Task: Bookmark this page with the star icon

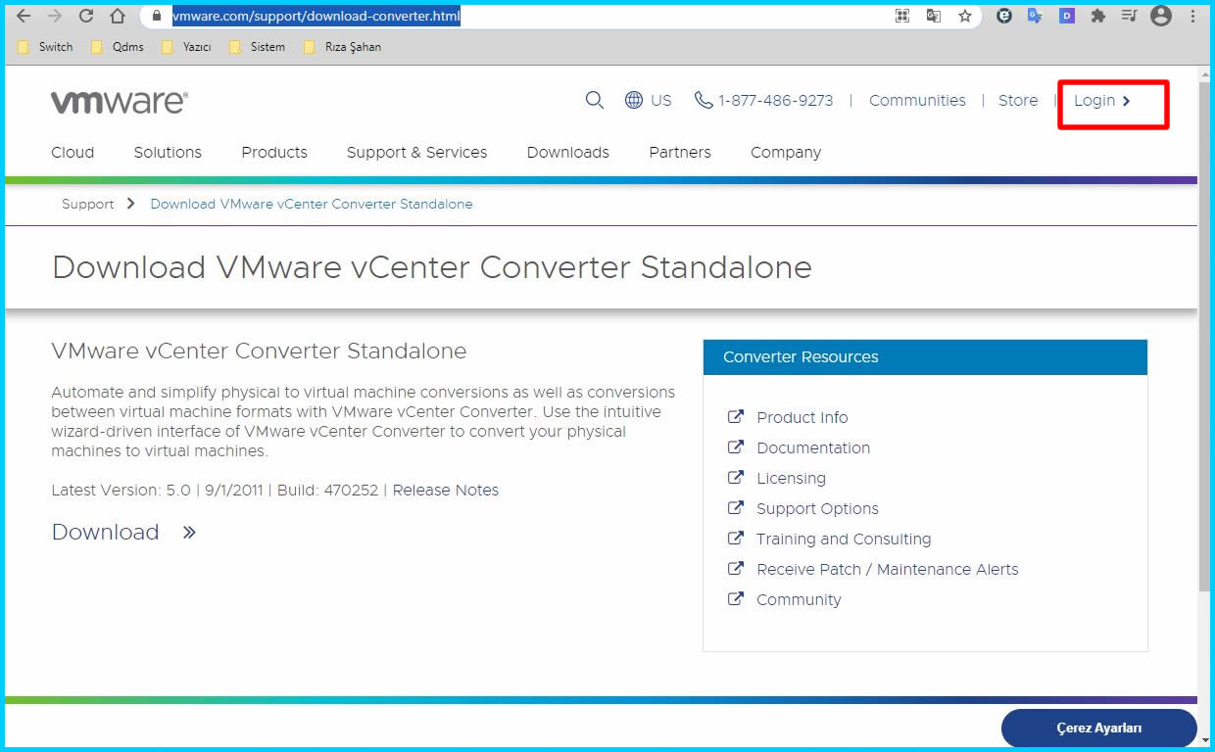Action: pos(966,16)
